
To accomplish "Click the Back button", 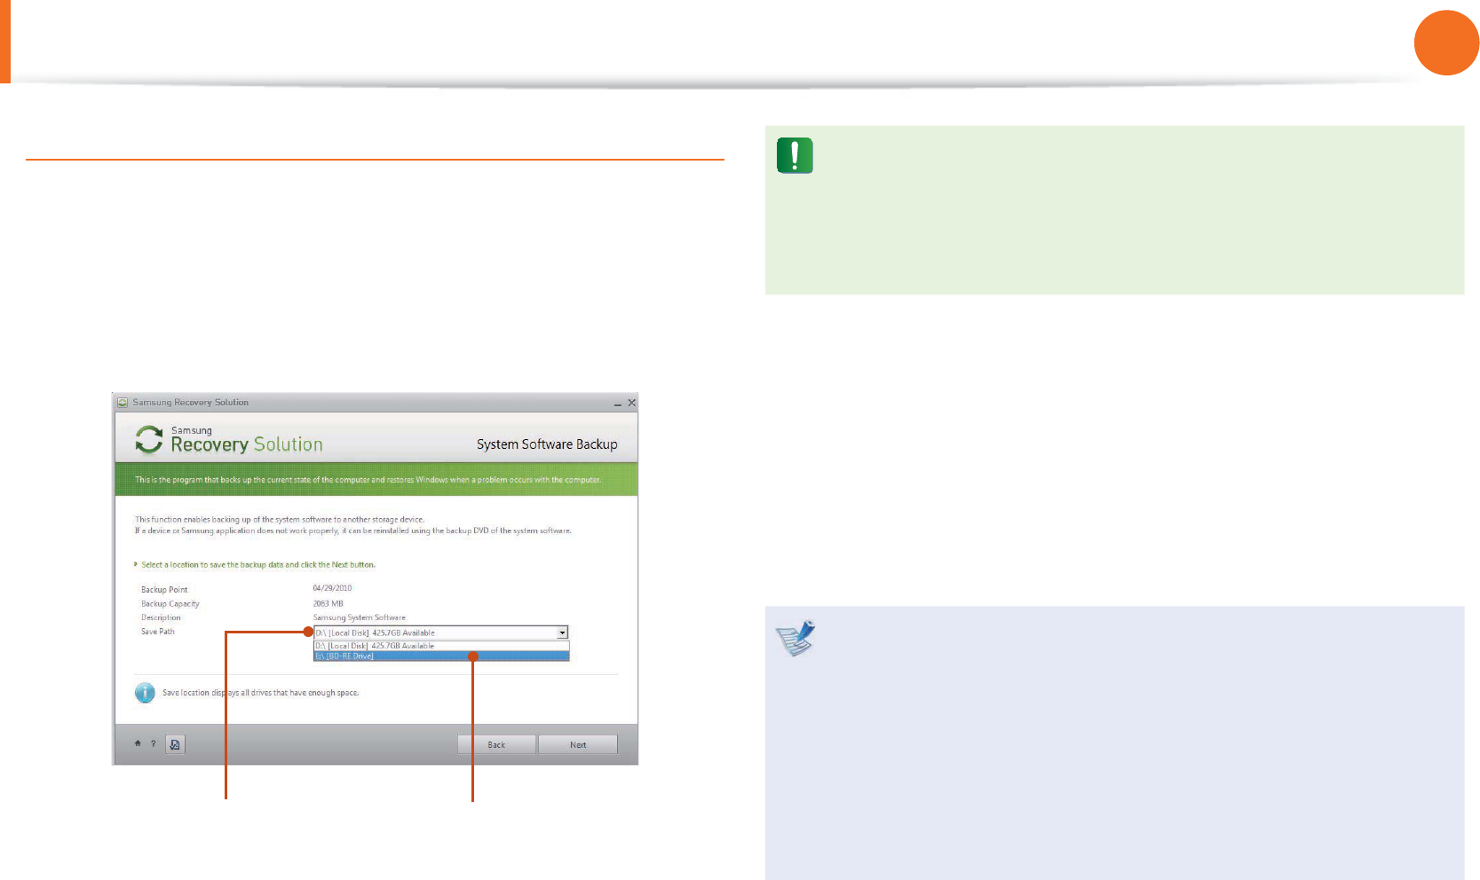I will click(x=496, y=744).
